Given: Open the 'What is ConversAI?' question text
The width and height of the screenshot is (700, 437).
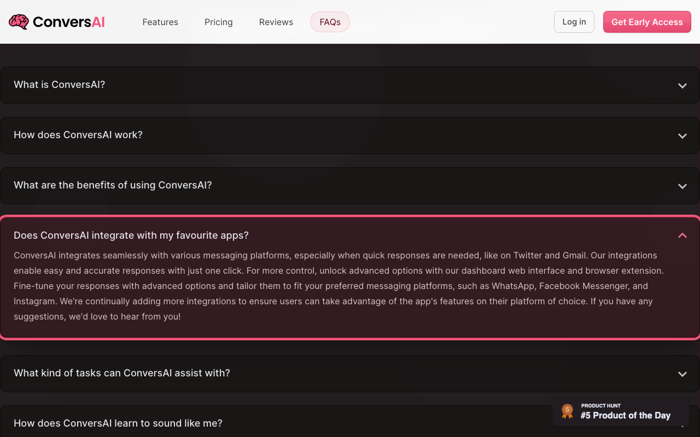Looking at the screenshot, I should (x=60, y=85).
